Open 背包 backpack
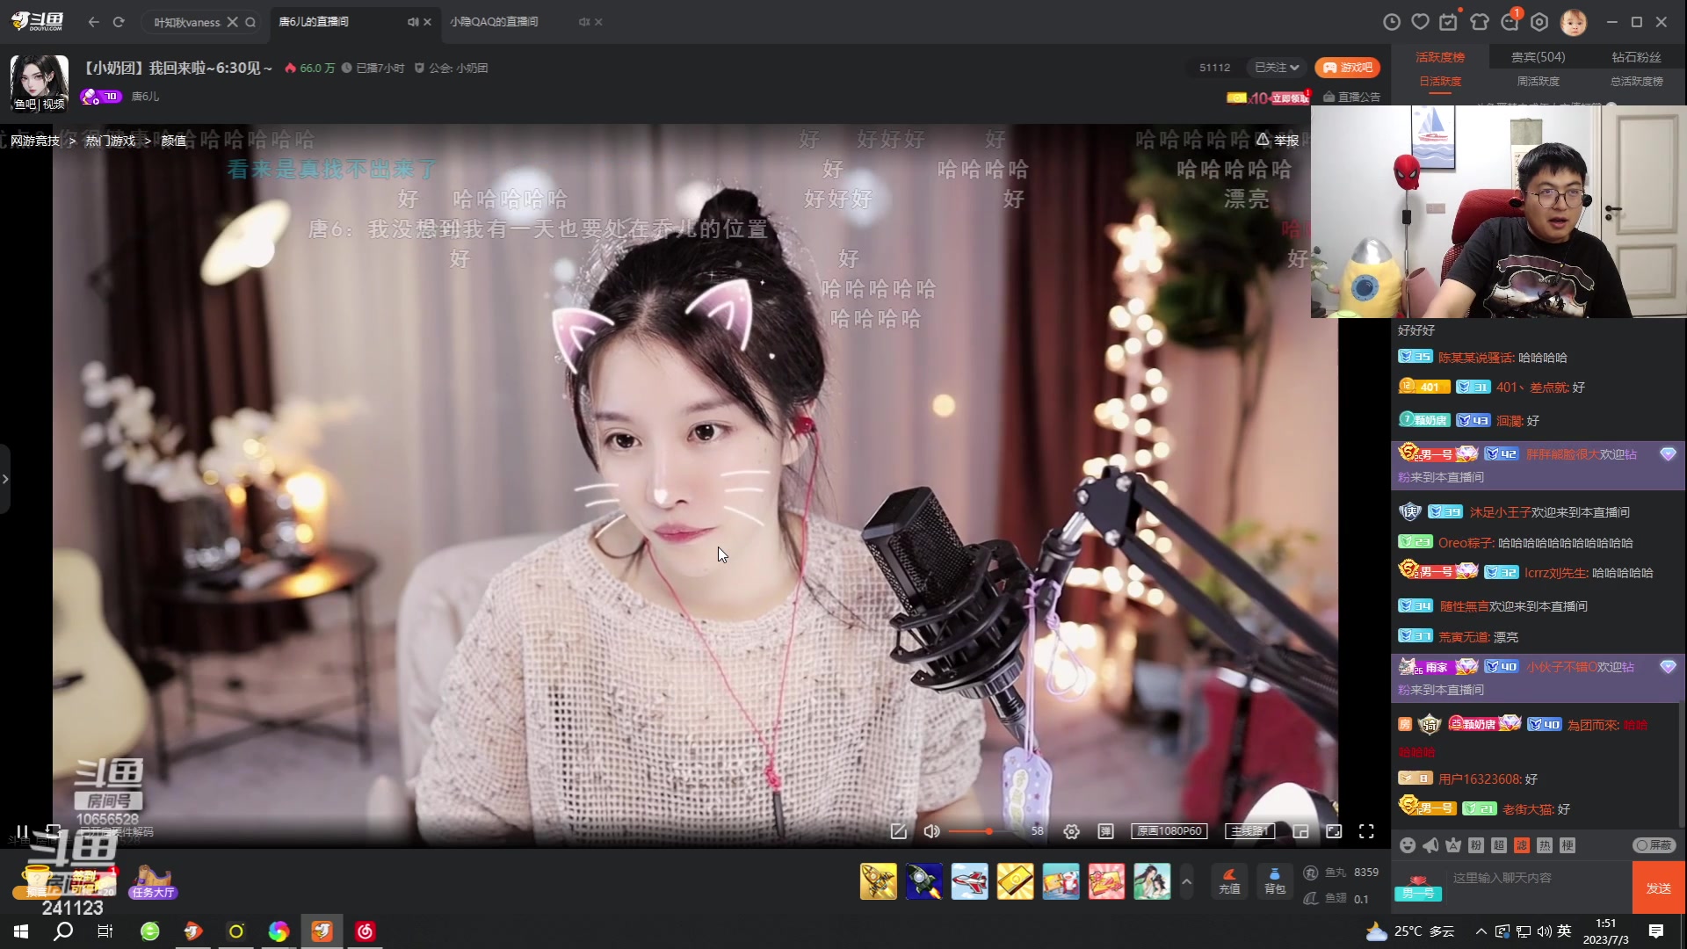The width and height of the screenshot is (1687, 949). point(1275,881)
